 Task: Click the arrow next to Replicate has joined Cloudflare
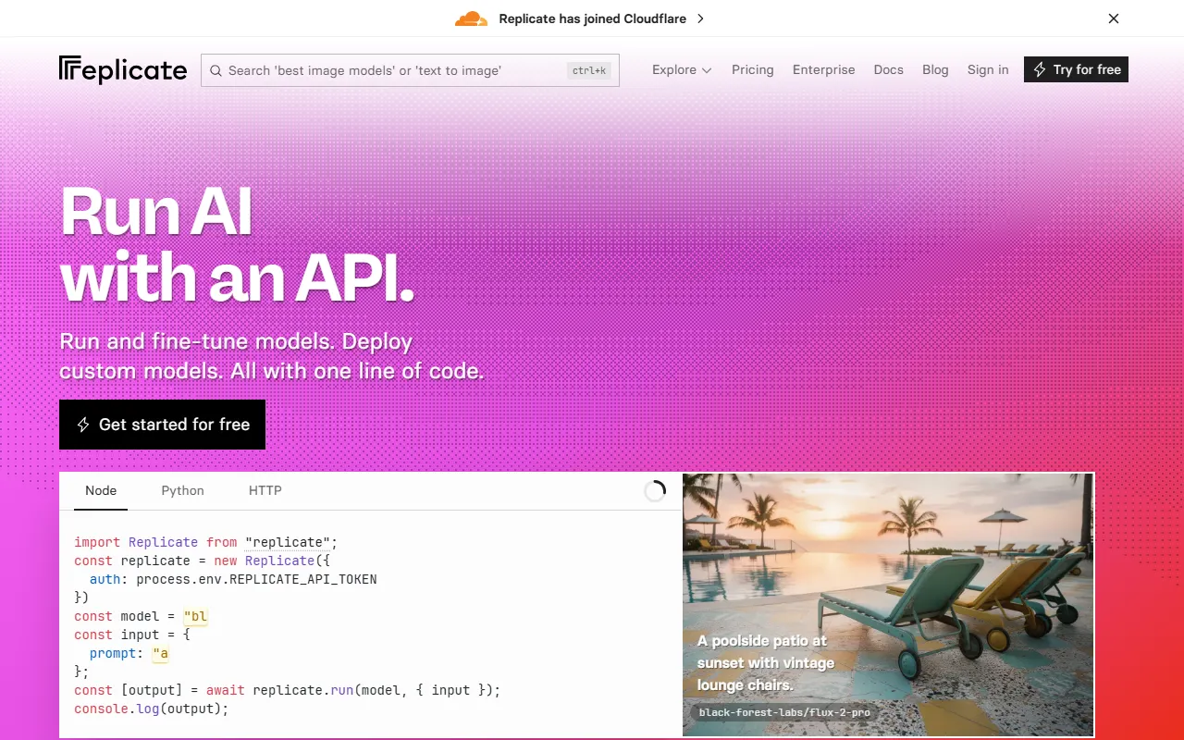coord(700,18)
